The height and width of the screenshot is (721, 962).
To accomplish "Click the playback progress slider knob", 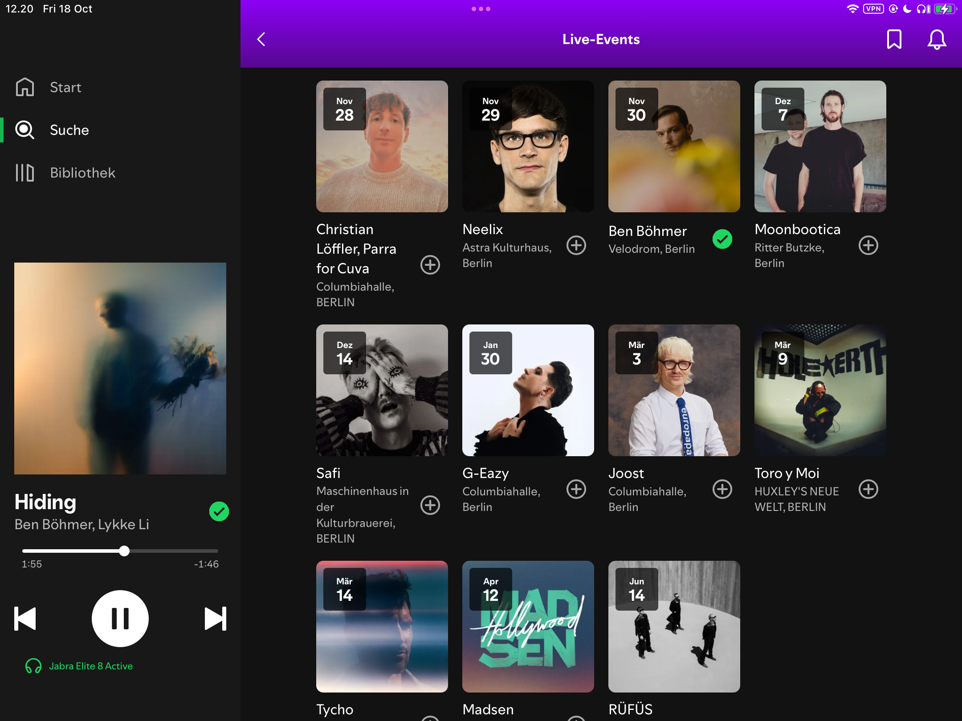I will 124,551.
